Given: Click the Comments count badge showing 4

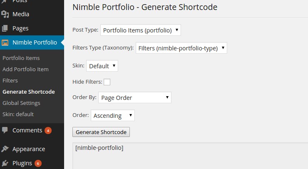Looking at the screenshot, I should click(x=48, y=130).
